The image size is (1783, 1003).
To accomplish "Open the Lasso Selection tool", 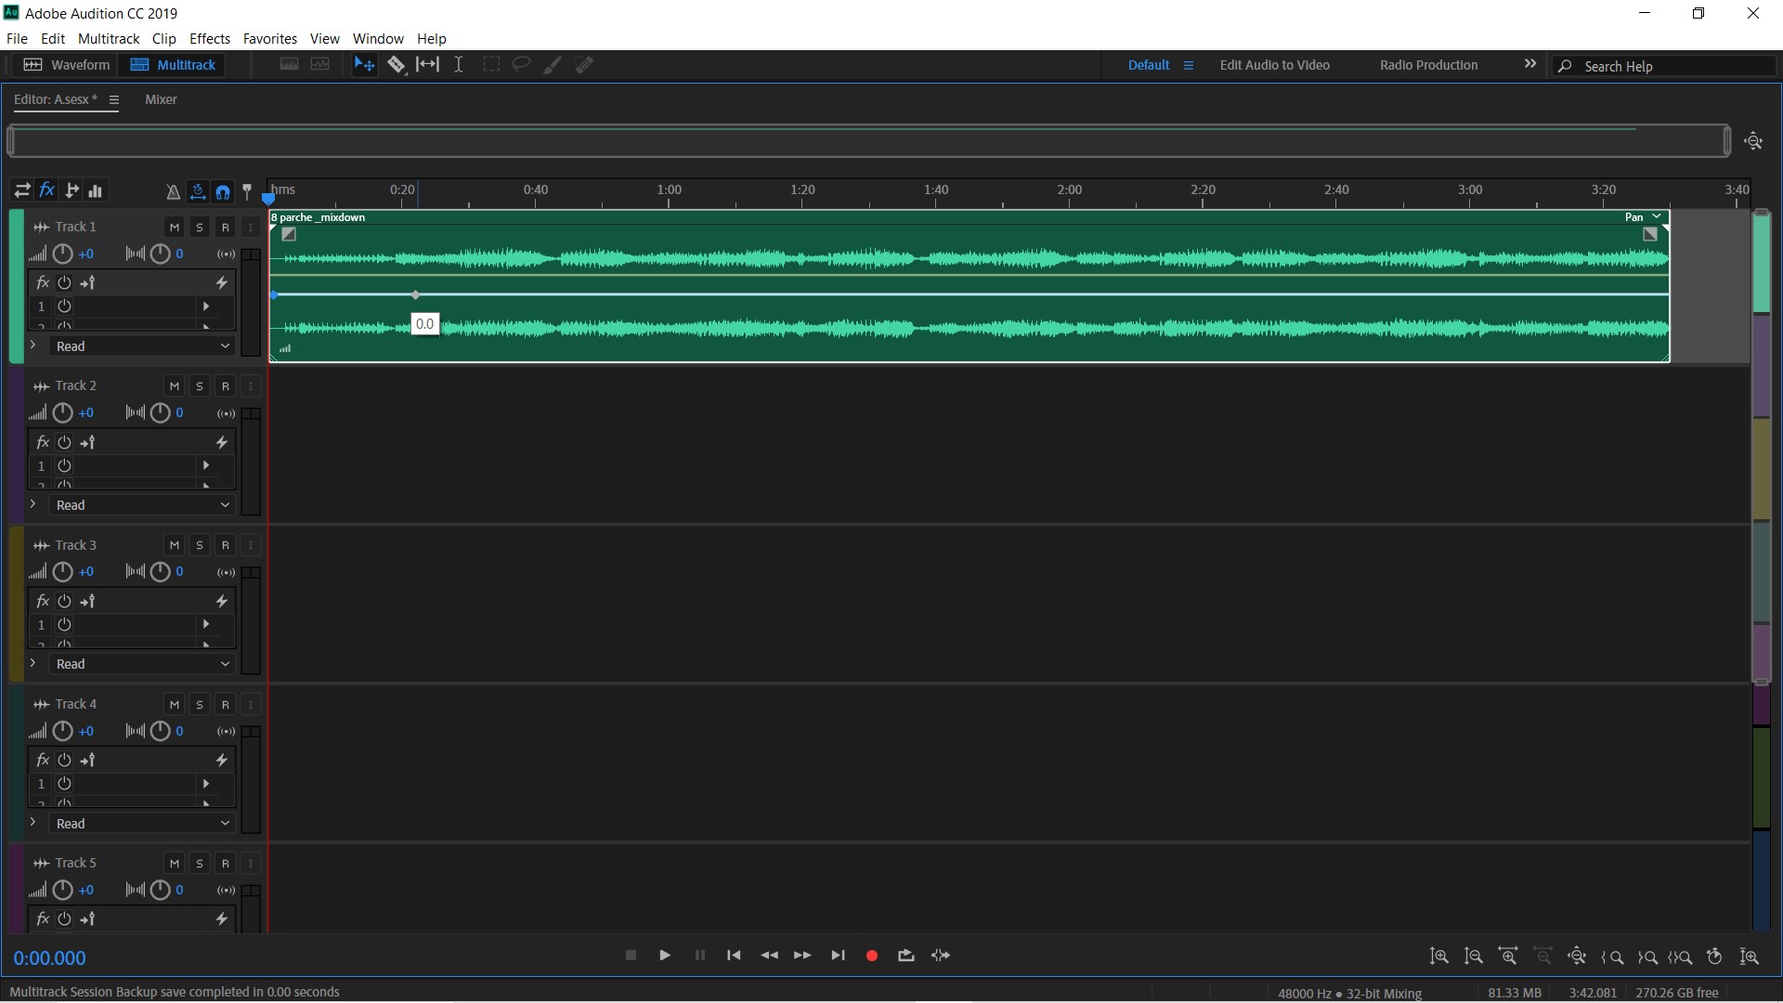I will click(x=520, y=64).
